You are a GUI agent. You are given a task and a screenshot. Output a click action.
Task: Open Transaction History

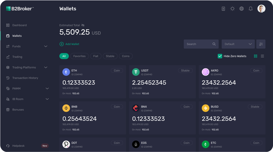tap(25, 78)
